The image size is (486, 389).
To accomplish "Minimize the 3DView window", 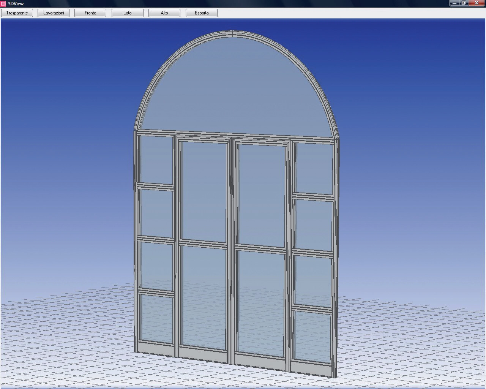I will [x=454, y=3].
